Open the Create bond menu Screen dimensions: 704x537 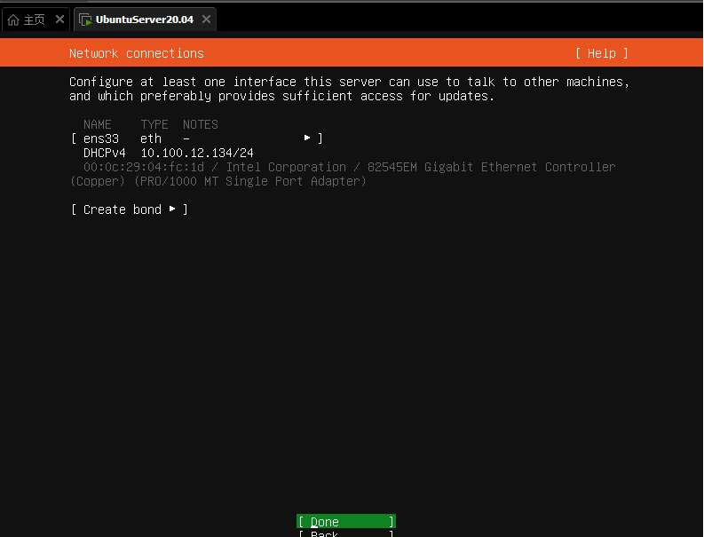[x=130, y=209]
